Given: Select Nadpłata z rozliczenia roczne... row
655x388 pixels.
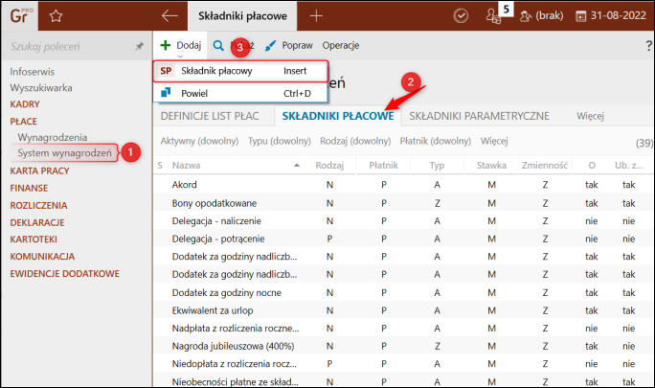Looking at the screenshot, I should [x=403, y=329].
